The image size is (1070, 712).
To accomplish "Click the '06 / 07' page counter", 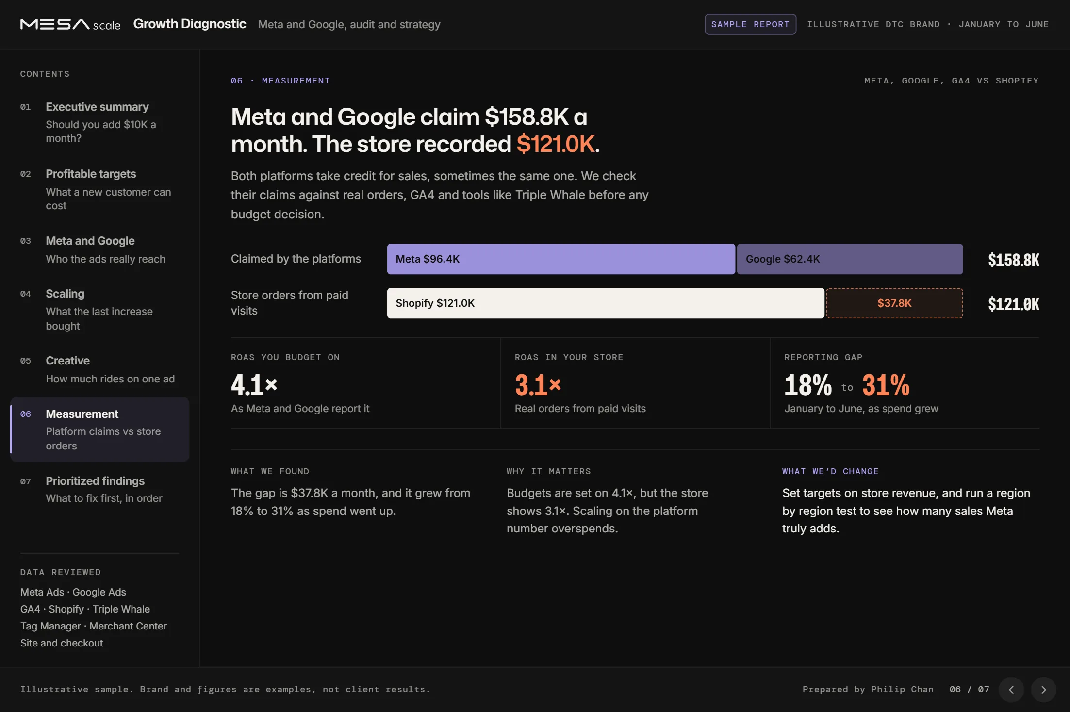I will click(969, 689).
